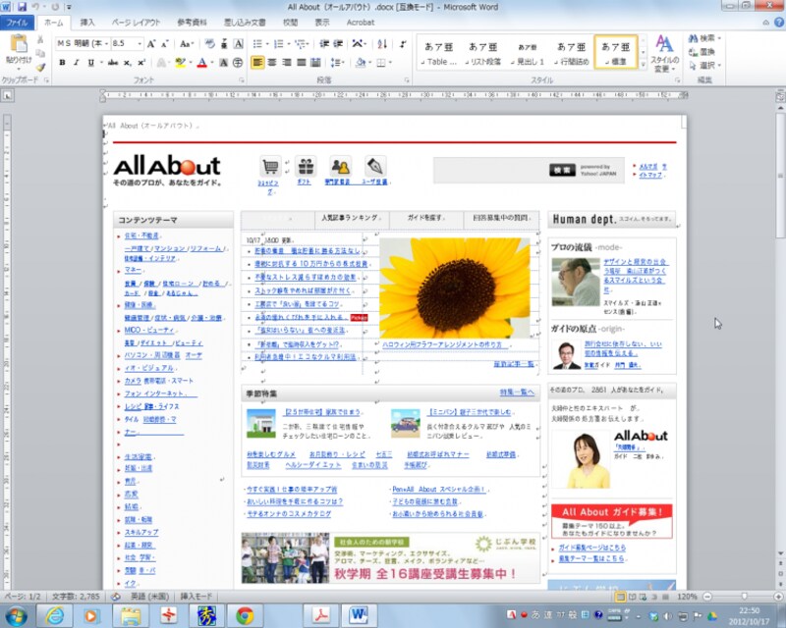
Task: Toggle underline formatting
Action: 89,61
